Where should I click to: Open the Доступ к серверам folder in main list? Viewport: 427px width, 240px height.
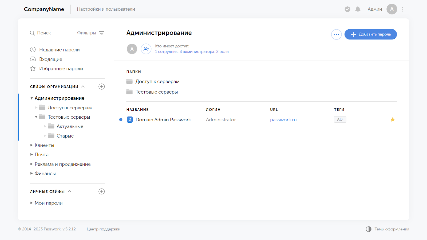[157, 82]
